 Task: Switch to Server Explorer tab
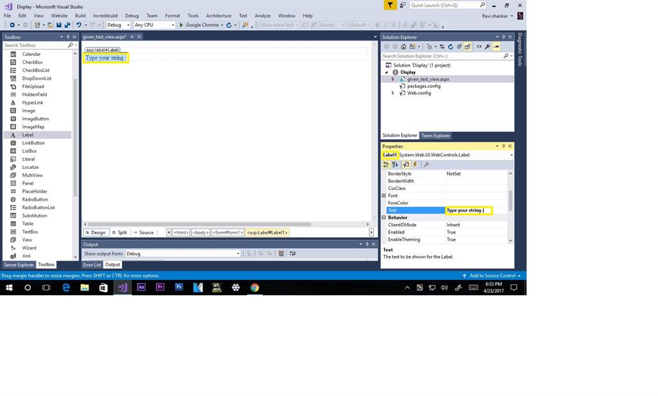pyautogui.click(x=19, y=265)
